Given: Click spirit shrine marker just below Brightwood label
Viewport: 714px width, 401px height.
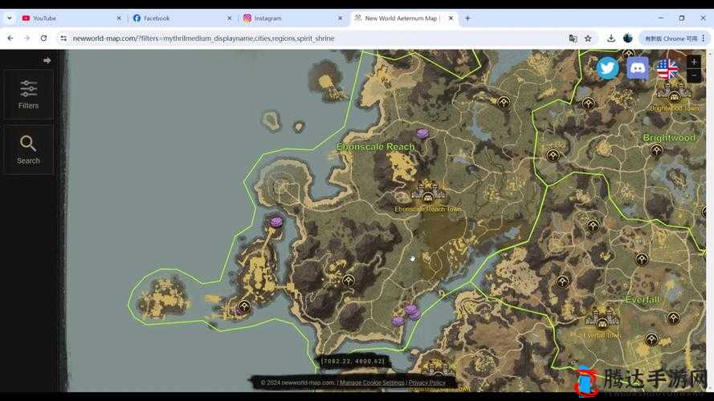Looking at the screenshot, I should click(656, 150).
